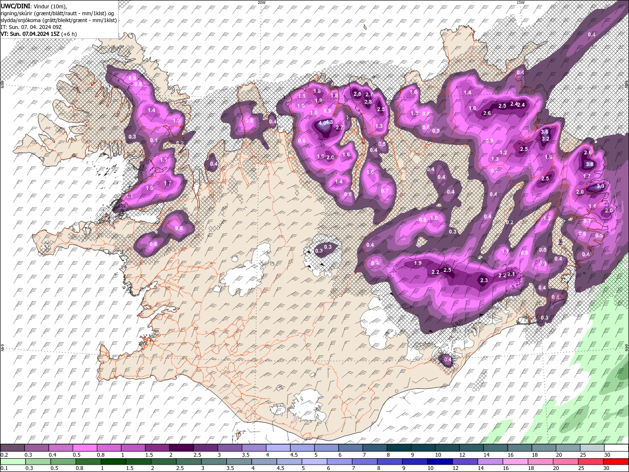The width and height of the screenshot is (629, 472).
Task: Select the deep blue 10 rain legend swatch
Action: (x=440, y=462)
